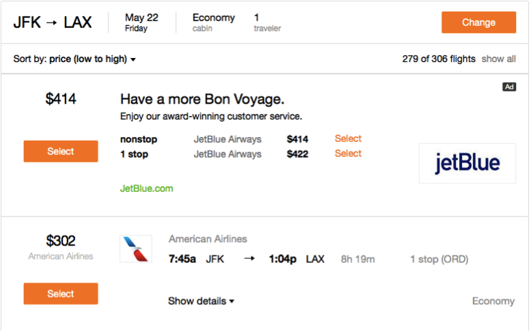
Task: Click the arrow between JFK and LAX times
Action: click(249, 259)
